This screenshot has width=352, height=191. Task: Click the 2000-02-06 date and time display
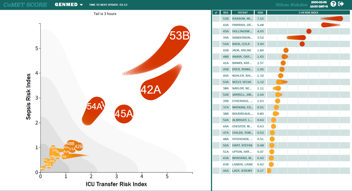(x=319, y=4)
